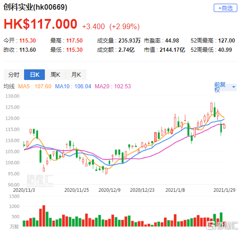Click the latest candlestick on the chart
Screen dimensions: 241x233
pyautogui.click(x=224, y=126)
